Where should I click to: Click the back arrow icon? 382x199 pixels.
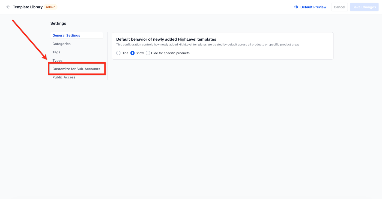(x=8, y=7)
